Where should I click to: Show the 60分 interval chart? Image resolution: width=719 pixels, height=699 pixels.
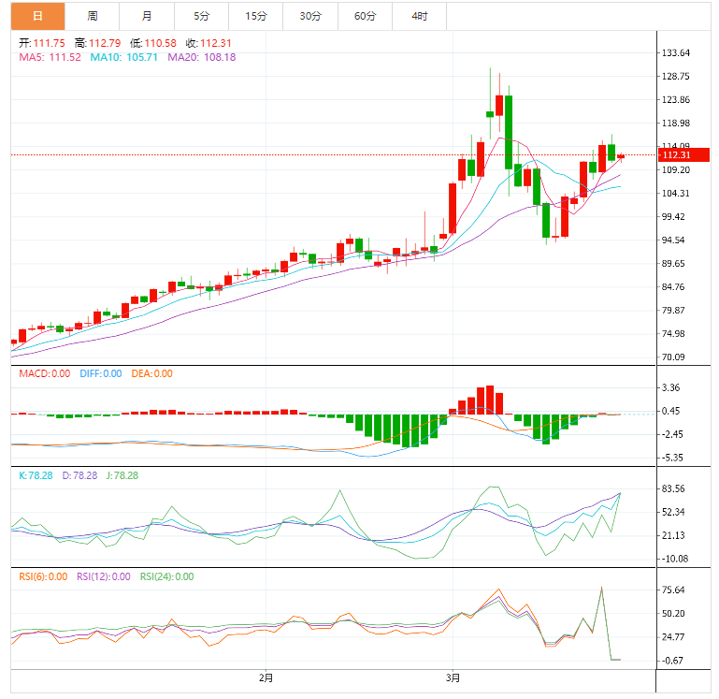(x=365, y=17)
